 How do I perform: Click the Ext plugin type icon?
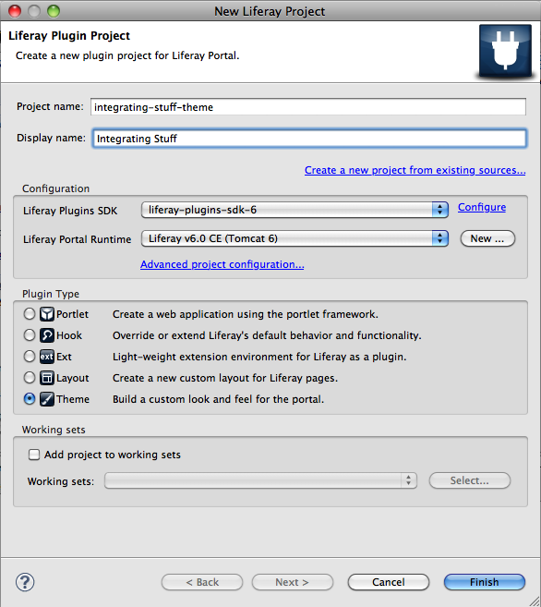click(x=47, y=357)
